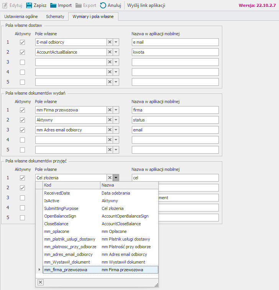Screen dimensions: 279x290
Task: Uncheck Aktywny for E-mail odbiorcy row
Action: [x=22, y=42]
